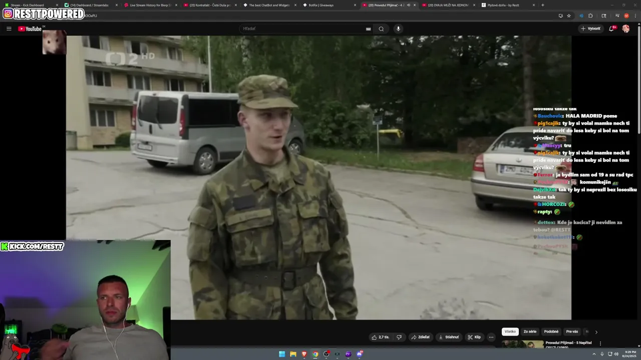Screen dimensions: 641x360
Task: Open the YouTube account avatar menu
Action: pyautogui.click(x=626, y=28)
